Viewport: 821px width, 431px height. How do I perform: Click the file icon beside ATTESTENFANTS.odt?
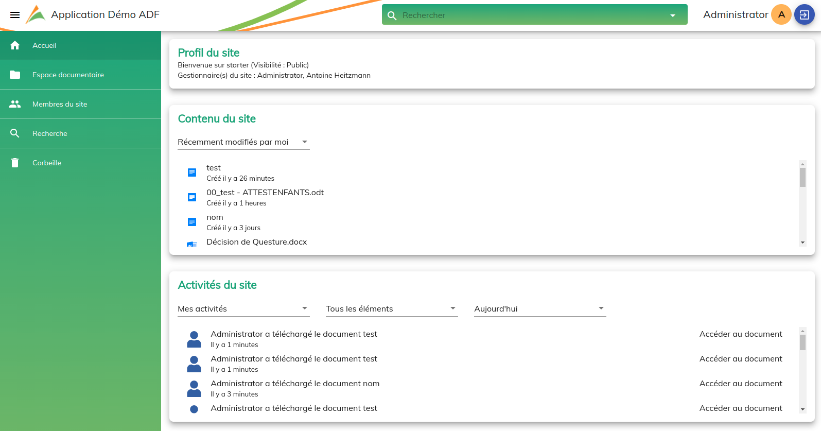coord(192,197)
